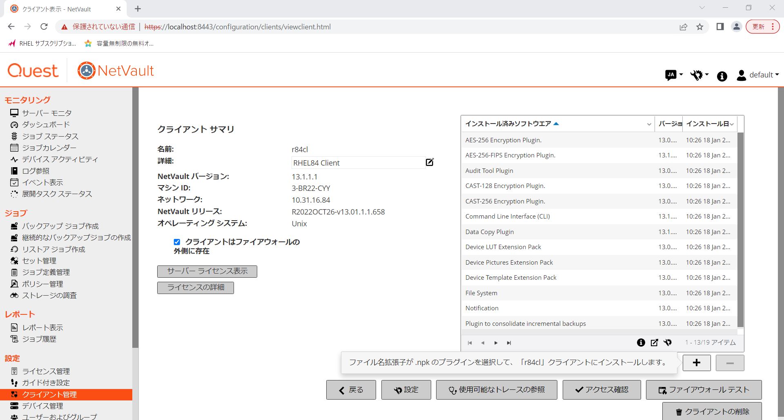784x420 pixels.
Task: Edit the client description pencil icon
Action: point(430,162)
